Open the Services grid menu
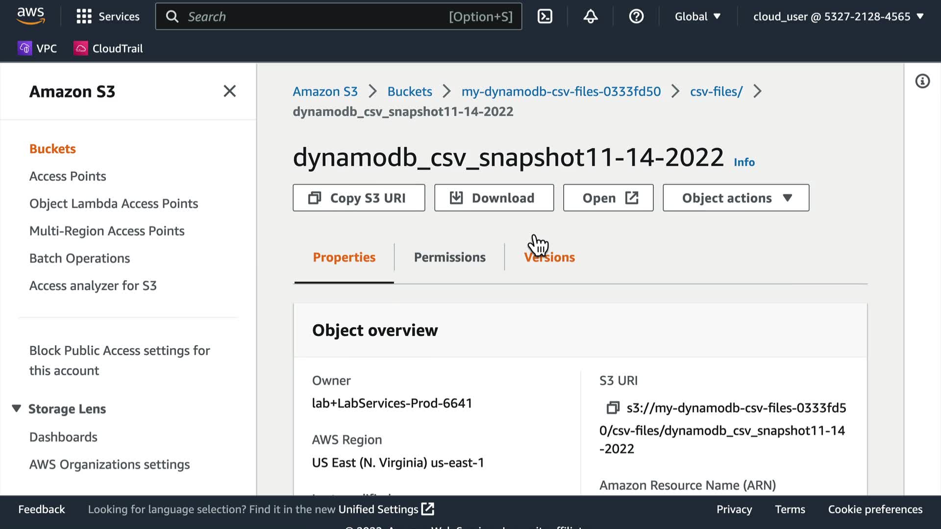This screenshot has width=941, height=529. click(x=84, y=17)
